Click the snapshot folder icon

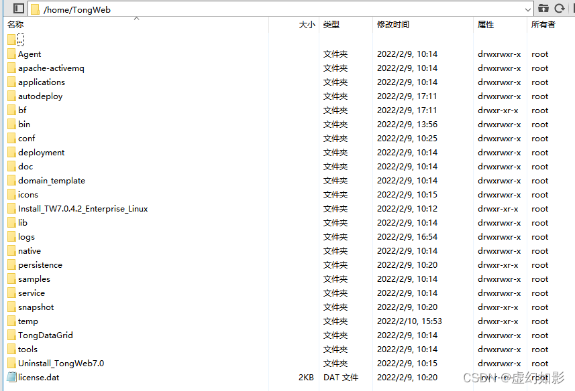click(x=11, y=307)
